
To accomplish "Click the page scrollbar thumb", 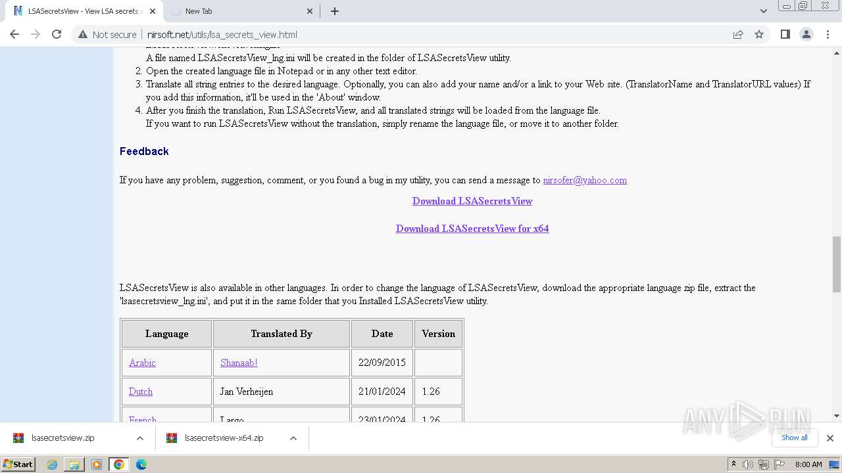I will click(x=837, y=264).
